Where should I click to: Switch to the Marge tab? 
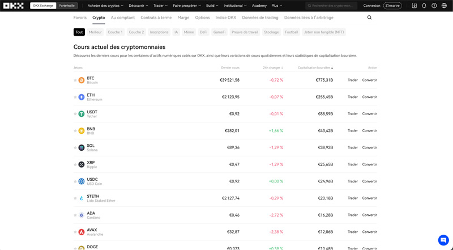point(183,18)
